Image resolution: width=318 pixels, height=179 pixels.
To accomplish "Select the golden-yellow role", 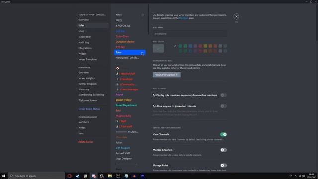I will tap(124, 100).
